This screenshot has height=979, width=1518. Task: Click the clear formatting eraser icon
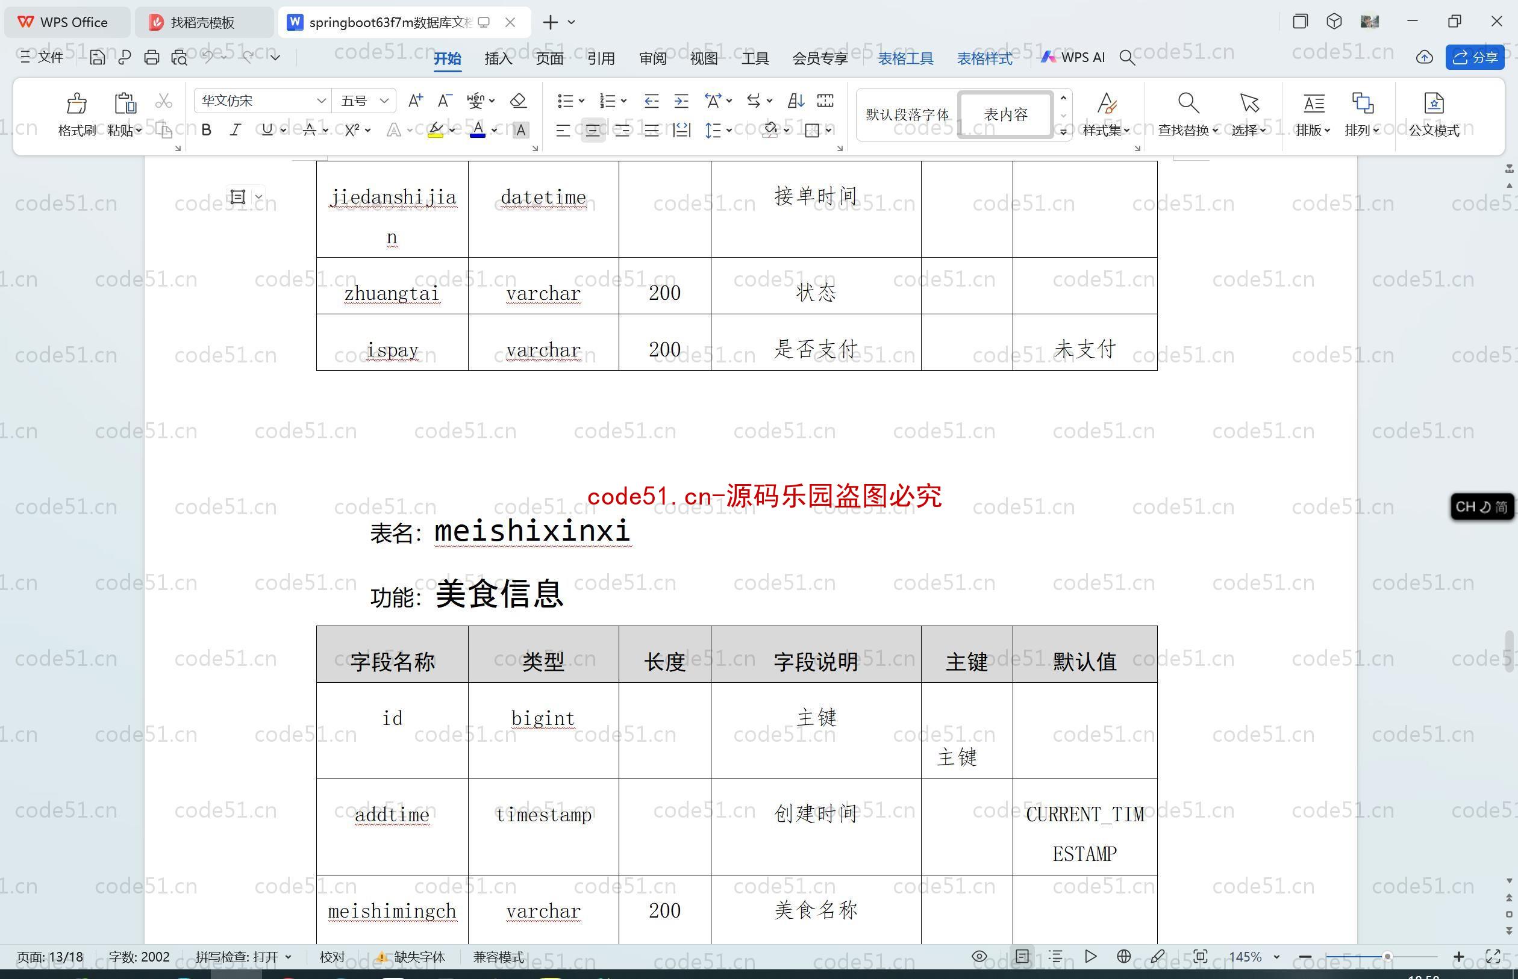point(518,101)
